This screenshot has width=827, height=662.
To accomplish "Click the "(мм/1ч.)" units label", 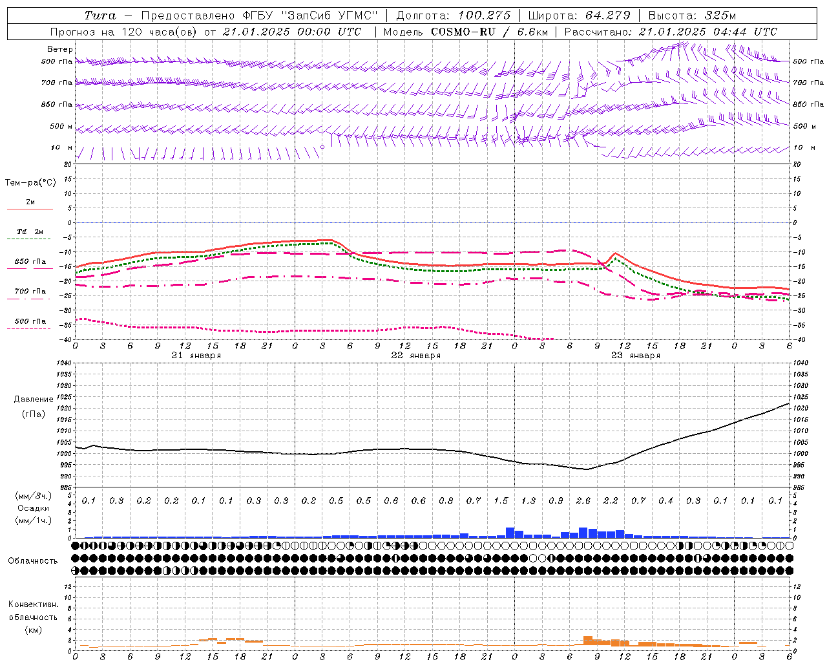I will pyautogui.click(x=33, y=520).
